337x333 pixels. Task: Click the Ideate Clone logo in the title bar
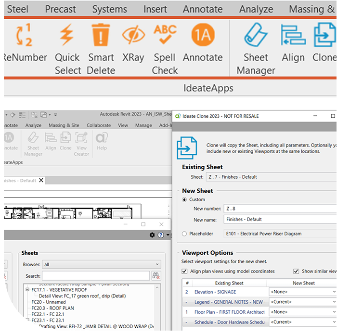178,116
